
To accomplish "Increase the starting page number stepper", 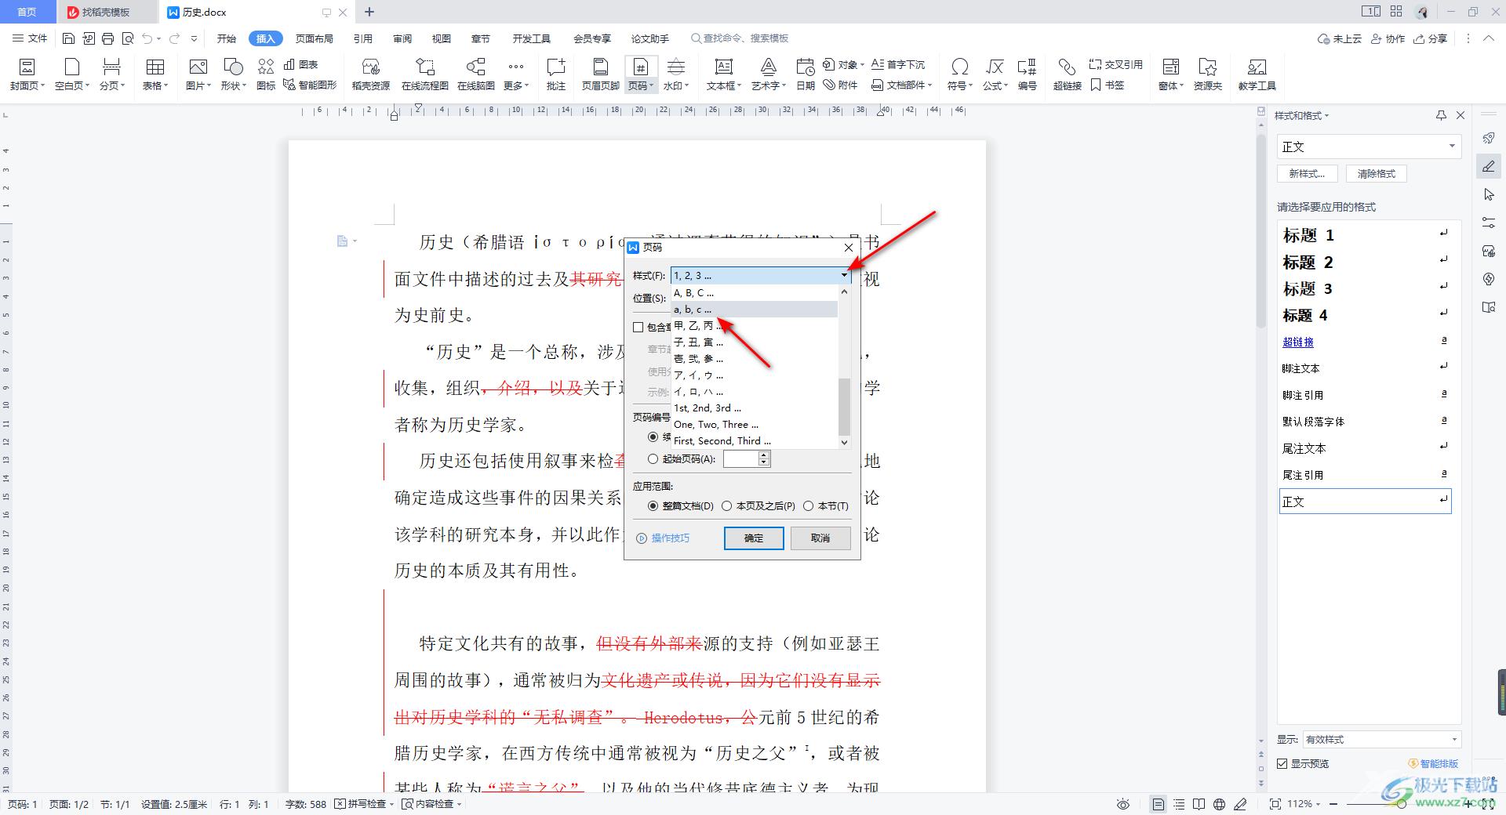I will [765, 455].
